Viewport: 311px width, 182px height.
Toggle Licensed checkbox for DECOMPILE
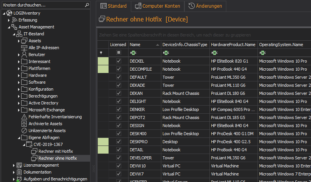tap(119, 69)
